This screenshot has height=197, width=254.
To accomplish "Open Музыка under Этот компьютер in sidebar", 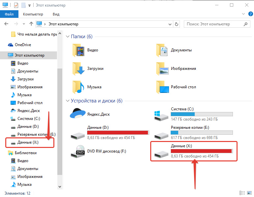I will point(21,95).
